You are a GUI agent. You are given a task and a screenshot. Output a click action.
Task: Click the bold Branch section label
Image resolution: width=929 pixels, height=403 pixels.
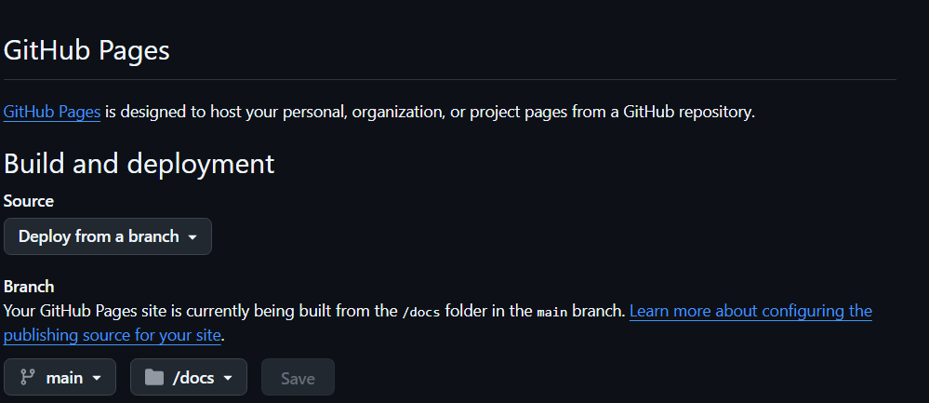29,287
